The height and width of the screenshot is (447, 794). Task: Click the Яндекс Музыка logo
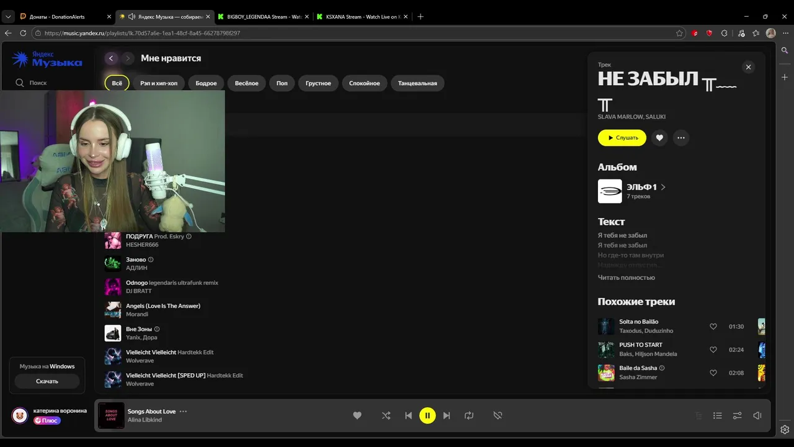click(47, 60)
